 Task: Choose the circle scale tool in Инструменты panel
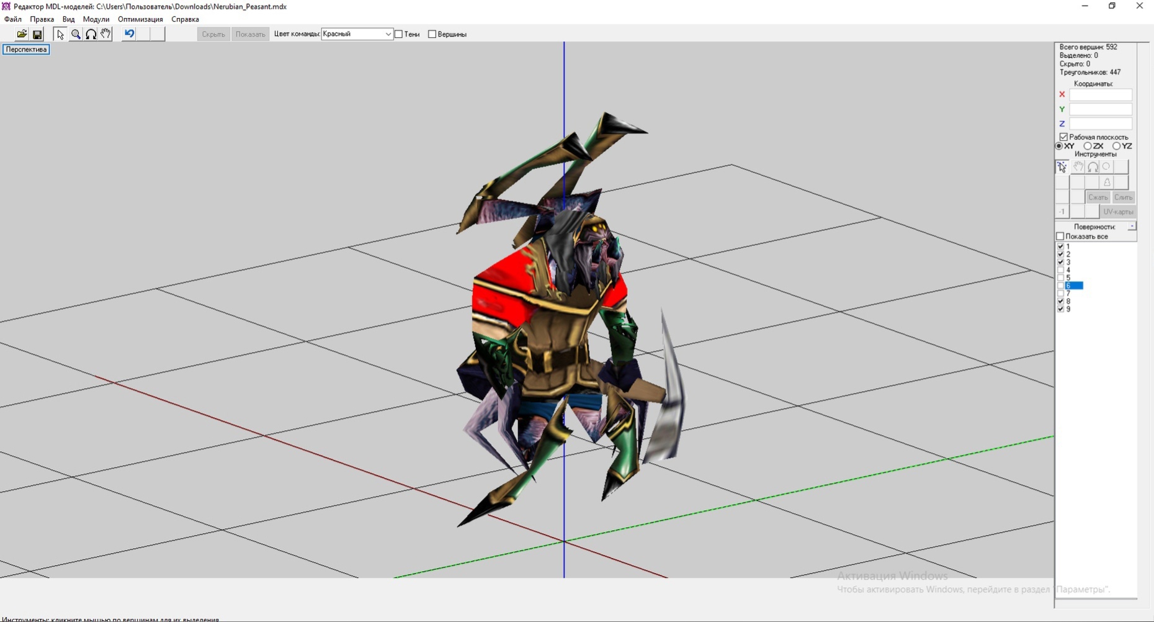click(x=1107, y=167)
